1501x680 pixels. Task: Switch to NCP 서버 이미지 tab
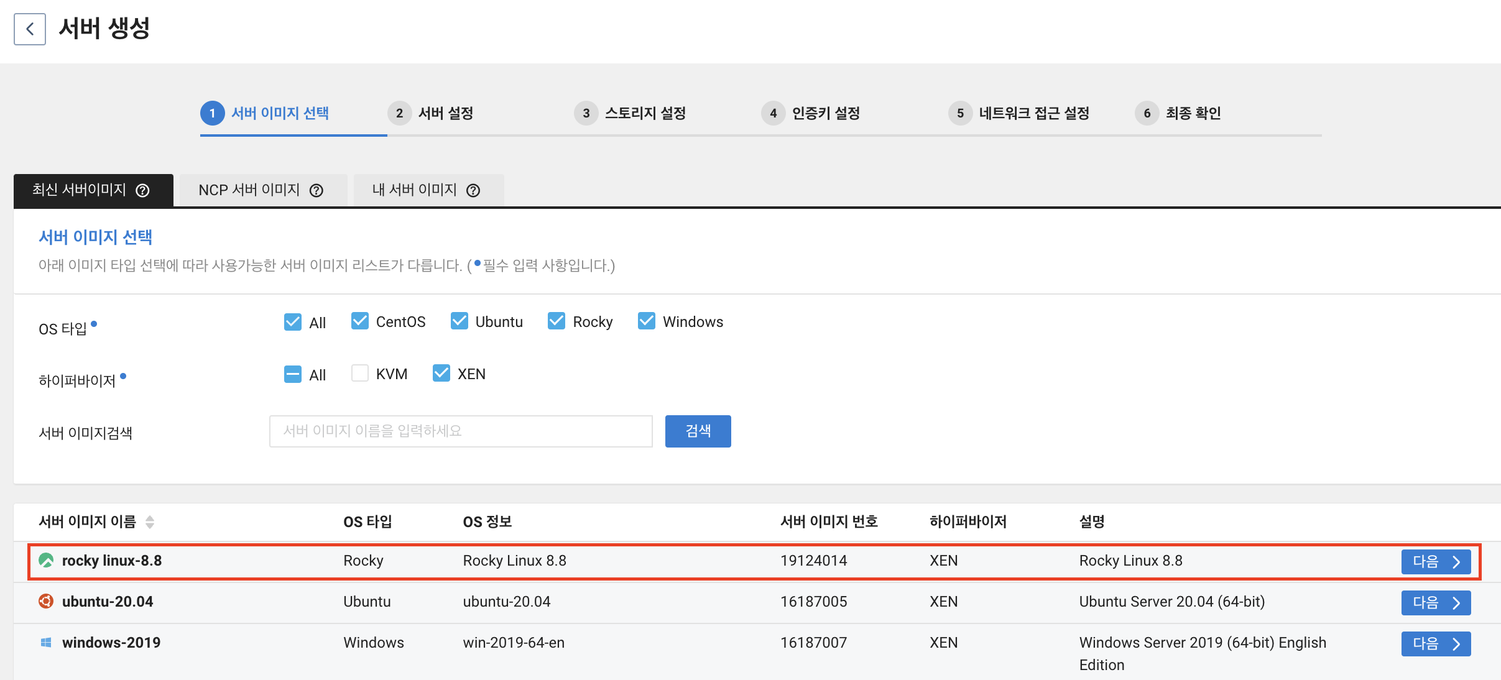pyautogui.click(x=249, y=190)
